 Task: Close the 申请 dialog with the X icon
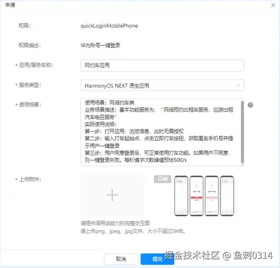(x=273, y=5)
